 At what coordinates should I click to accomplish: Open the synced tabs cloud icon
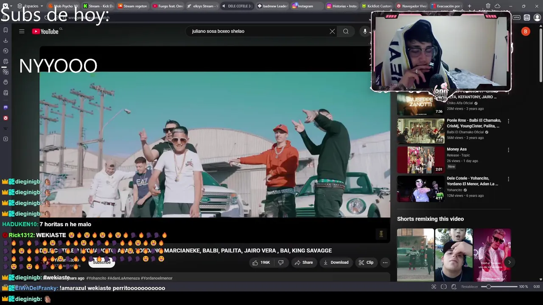(x=497, y=6)
